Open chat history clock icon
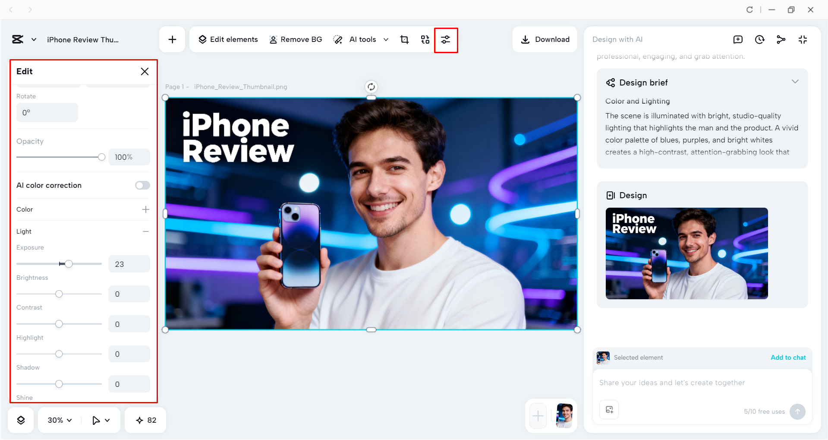The width and height of the screenshot is (828, 440). click(759, 40)
